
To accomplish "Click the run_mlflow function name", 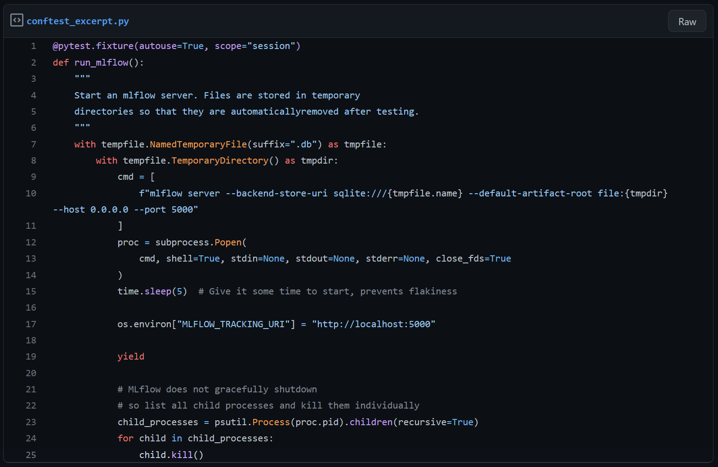I will pyautogui.click(x=101, y=62).
